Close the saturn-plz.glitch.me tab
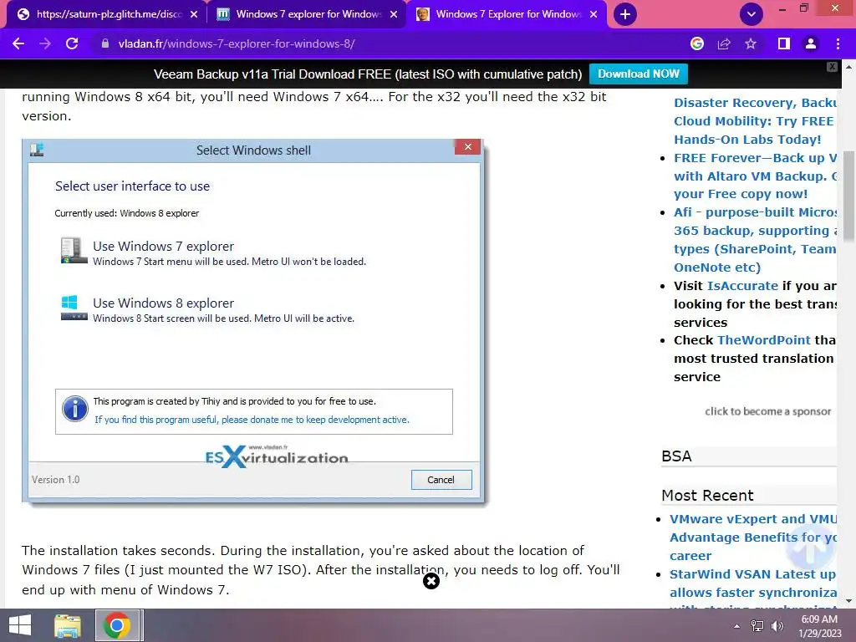Image resolution: width=856 pixels, height=642 pixels. pyautogui.click(x=194, y=14)
